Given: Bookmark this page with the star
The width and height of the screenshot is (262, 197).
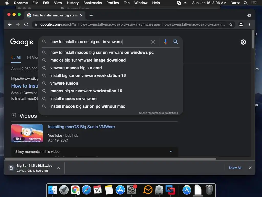Looking at the screenshot, I should (x=231, y=24).
